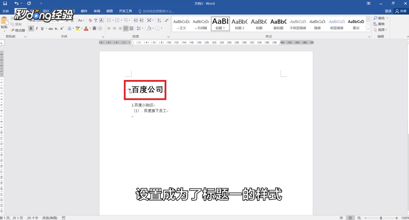The height and width of the screenshot is (220, 409).
Task: Toggle Bold formatting
Action: click(x=31, y=28)
